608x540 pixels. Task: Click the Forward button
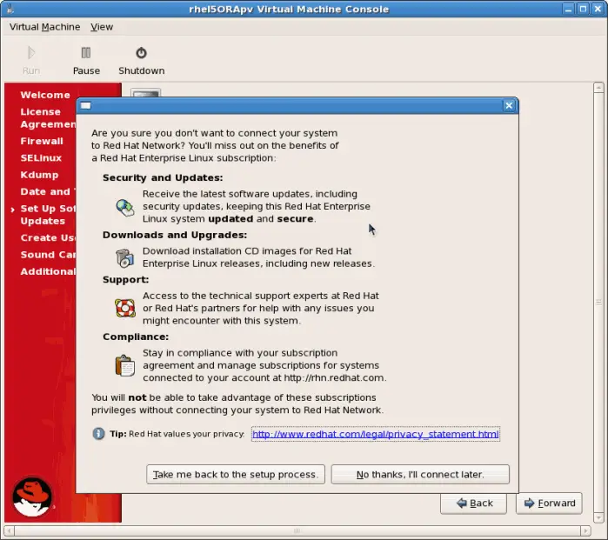click(549, 503)
